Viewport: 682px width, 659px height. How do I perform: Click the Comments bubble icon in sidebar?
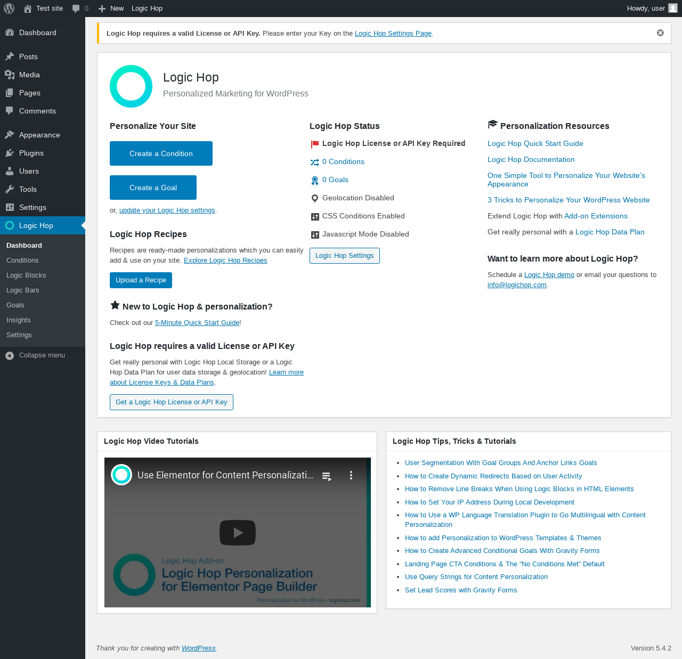[x=10, y=111]
